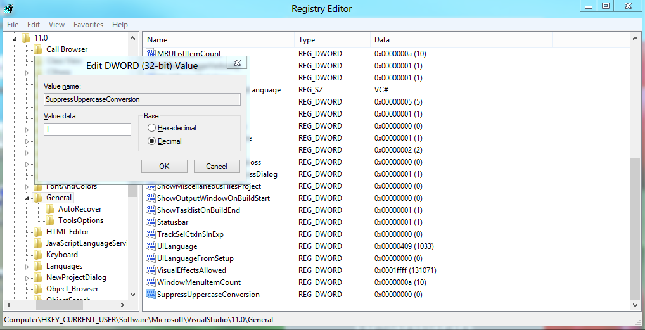This screenshot has width=645, height=330.
Task: Click the HTML Editor folder icon
Action: tap(38, 232)
